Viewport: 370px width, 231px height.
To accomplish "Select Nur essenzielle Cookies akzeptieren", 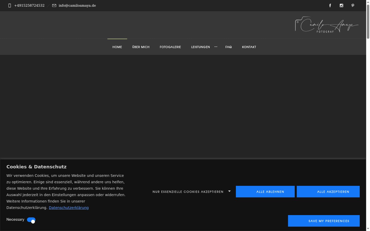I will (x=188, y=192).
